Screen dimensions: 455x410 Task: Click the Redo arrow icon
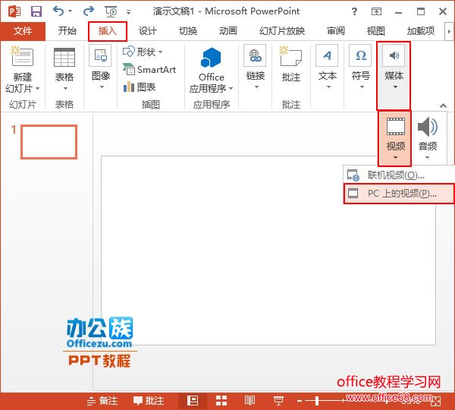(x=89, y=11)
